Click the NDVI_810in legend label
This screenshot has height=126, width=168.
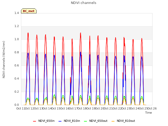[72, 121]
